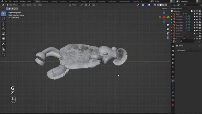202x114 pixels.
Task: Toggle the camera view icon
Action: tap(168, 33)
